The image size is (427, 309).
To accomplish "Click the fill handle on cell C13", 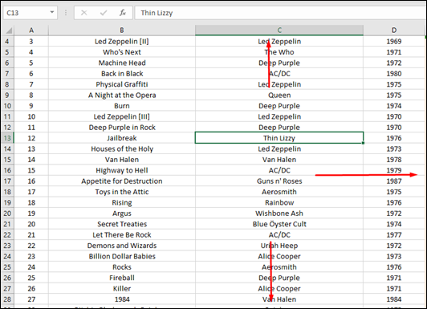I will (x=363, y=143).
